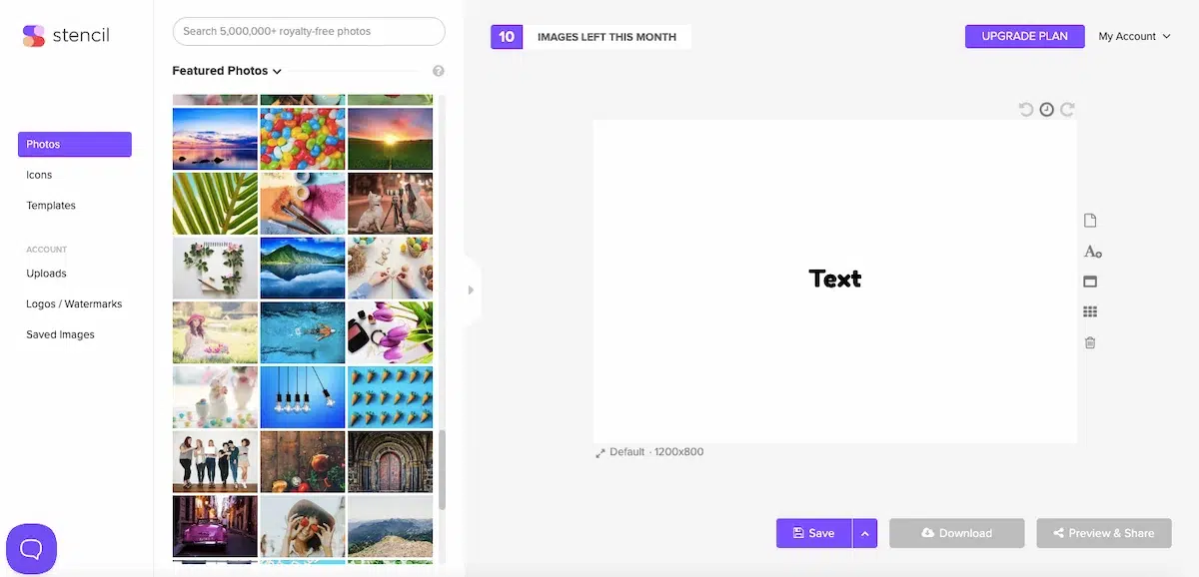Screen dimensions: 1199x577
Task: Open the Save options chevron
Action: point(865,533)
